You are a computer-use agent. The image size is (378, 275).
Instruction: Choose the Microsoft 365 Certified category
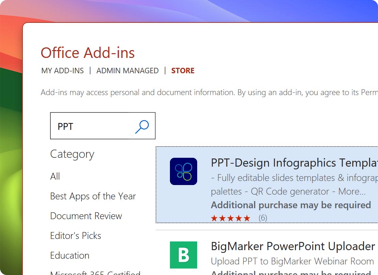pyautogui.click(x=95, y=273)
